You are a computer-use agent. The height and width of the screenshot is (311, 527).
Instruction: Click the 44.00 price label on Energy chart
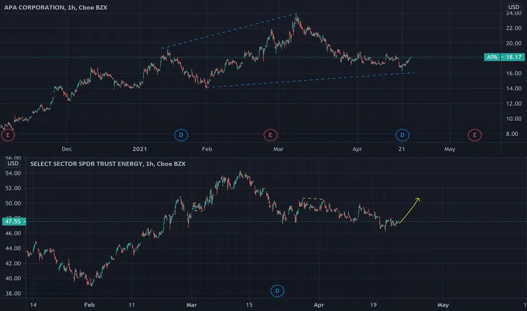coord(13,248)
